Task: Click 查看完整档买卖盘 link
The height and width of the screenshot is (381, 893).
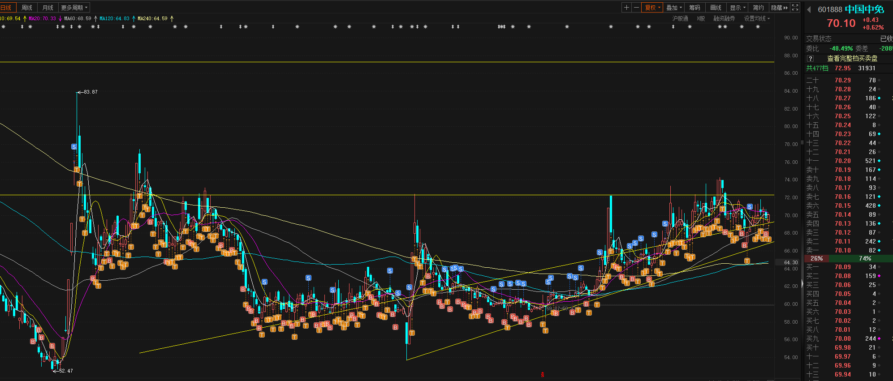Action: pos(852,59)
